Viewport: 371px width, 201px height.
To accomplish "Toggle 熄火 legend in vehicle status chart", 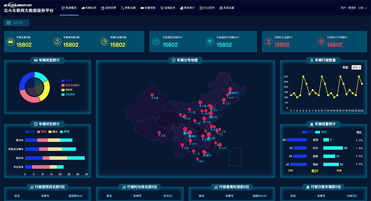I will 53,132.
